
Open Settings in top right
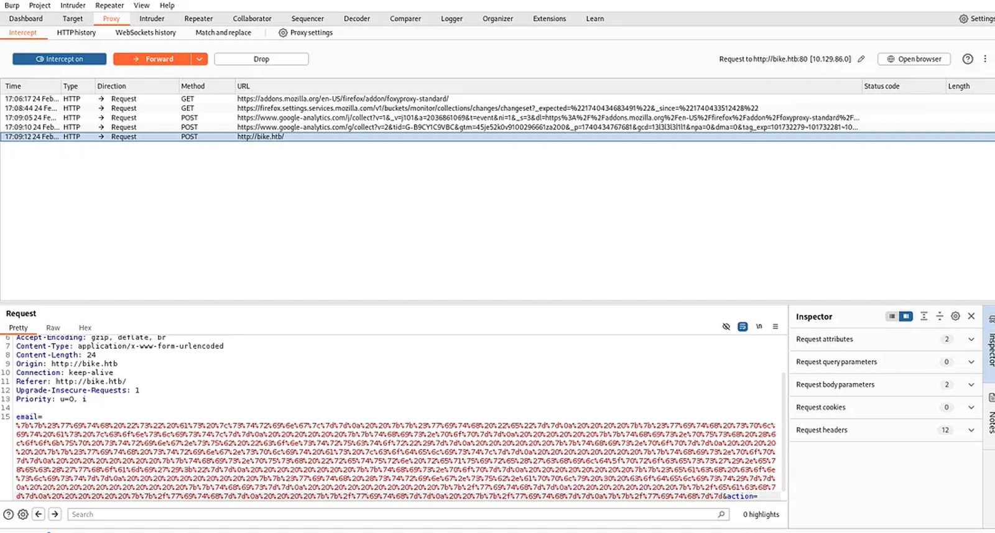point(977,19)
